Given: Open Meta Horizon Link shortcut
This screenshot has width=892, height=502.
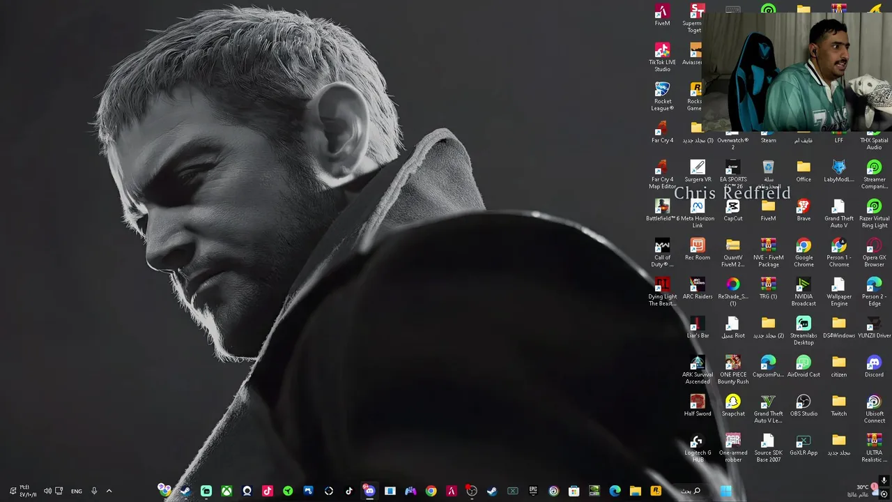Looking at the screenshot, I should 698,213.
